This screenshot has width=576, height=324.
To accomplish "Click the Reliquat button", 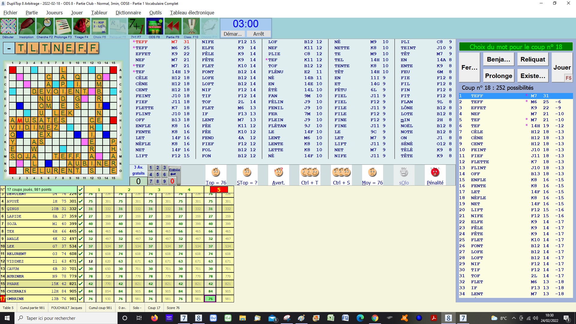I will [x=532, y=59].
